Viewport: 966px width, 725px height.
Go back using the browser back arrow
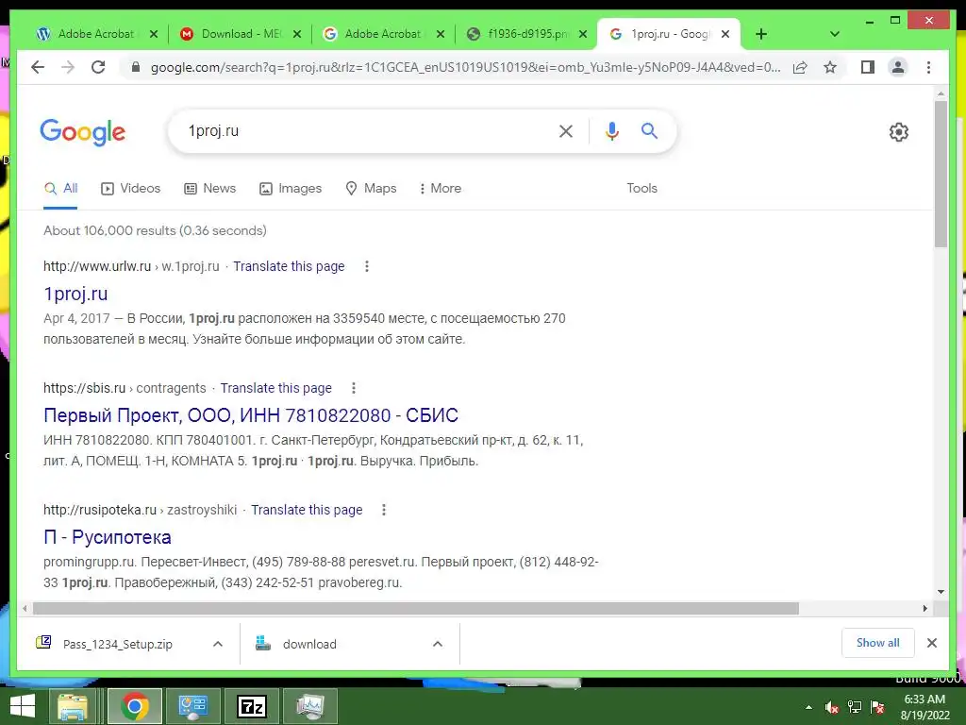pyautogui.click(x=38, y=67)
